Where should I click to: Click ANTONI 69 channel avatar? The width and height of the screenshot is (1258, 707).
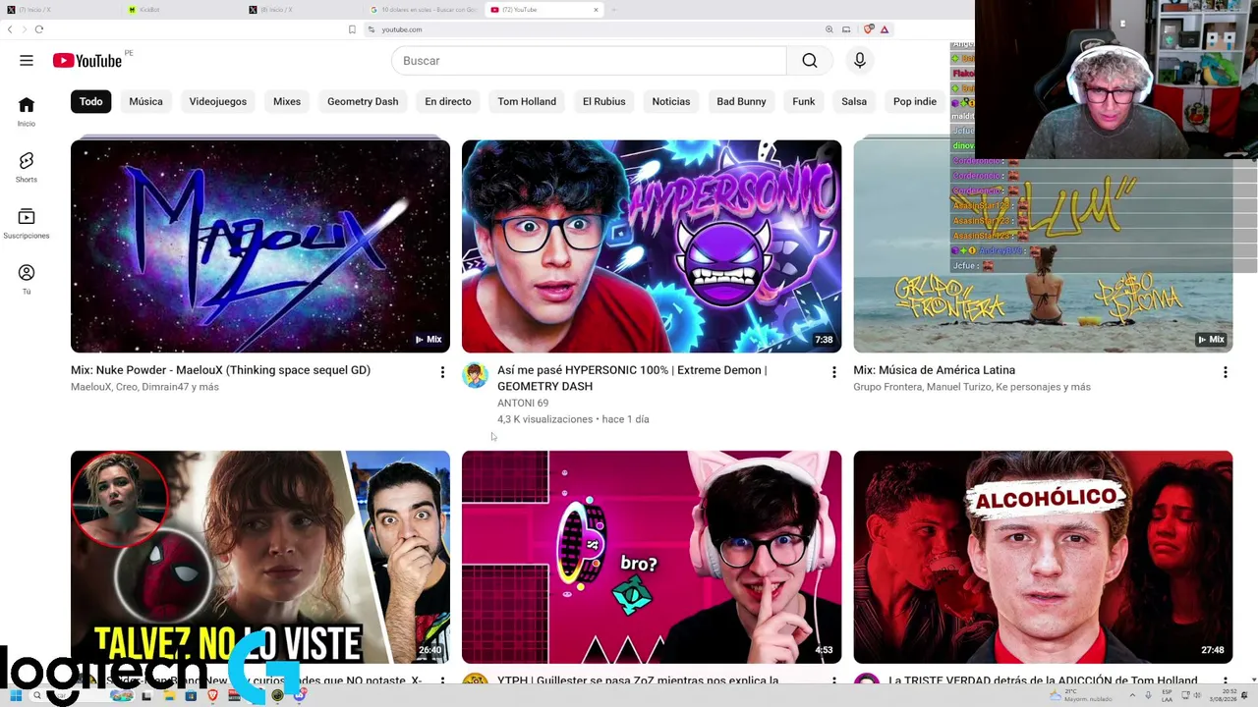point(475,375)
